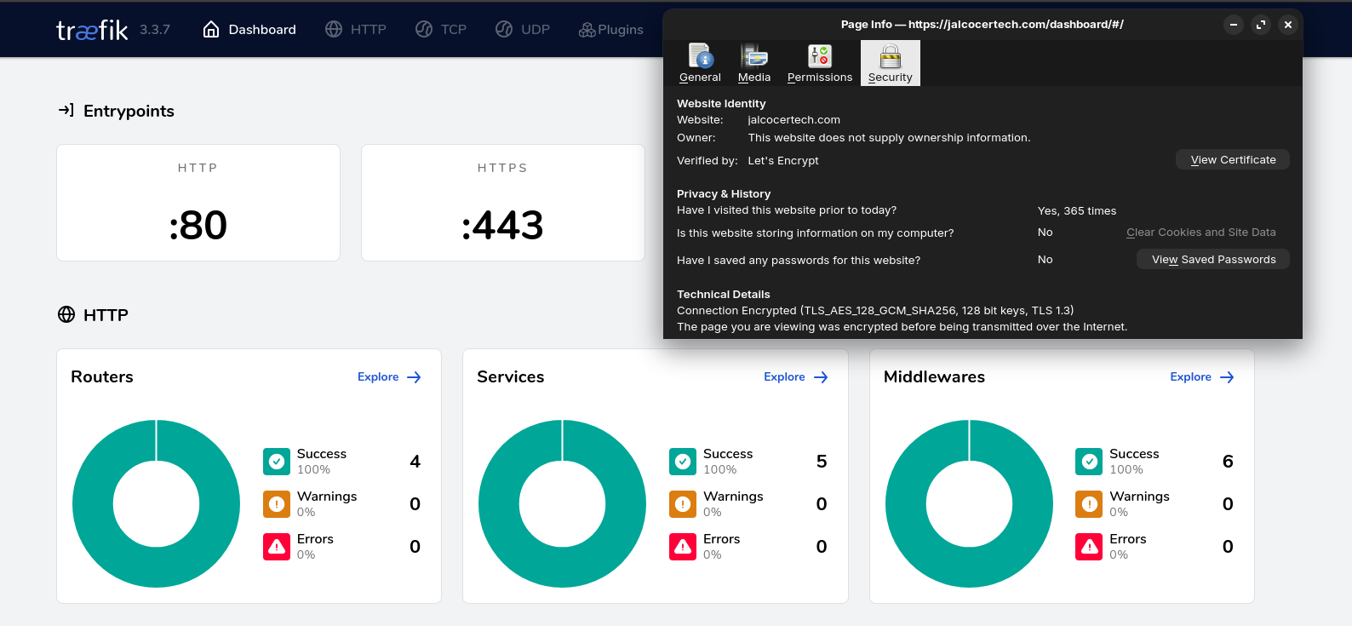The image size is (1352, 626).
Task: Open the TCP navigation item
Action: click(441, 29)
